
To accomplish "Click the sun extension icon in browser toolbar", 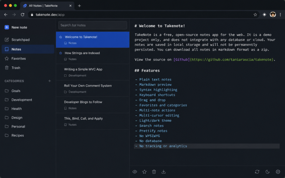I will [264, 15].
